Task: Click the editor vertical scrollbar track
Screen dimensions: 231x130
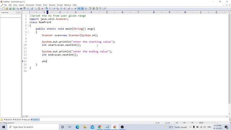Action: tap(230, 64)
